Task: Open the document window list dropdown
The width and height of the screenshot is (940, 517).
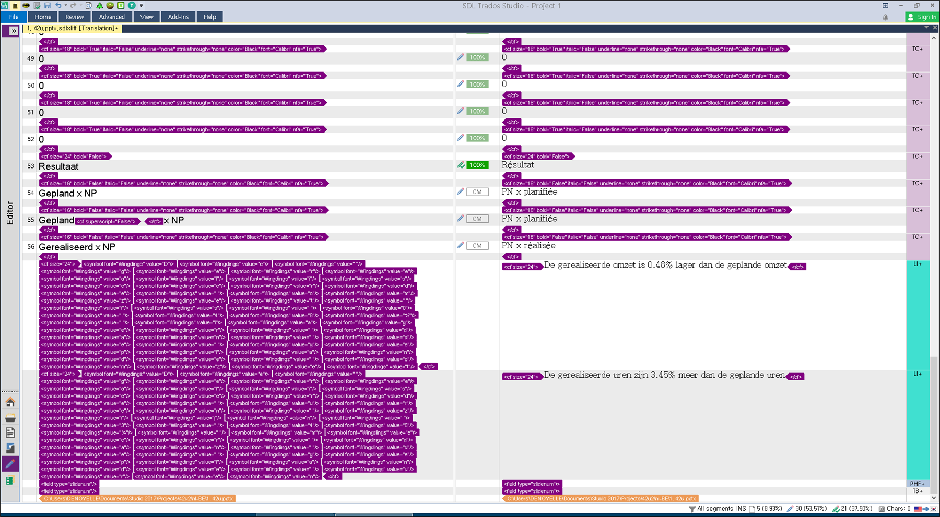Action: 927,28
